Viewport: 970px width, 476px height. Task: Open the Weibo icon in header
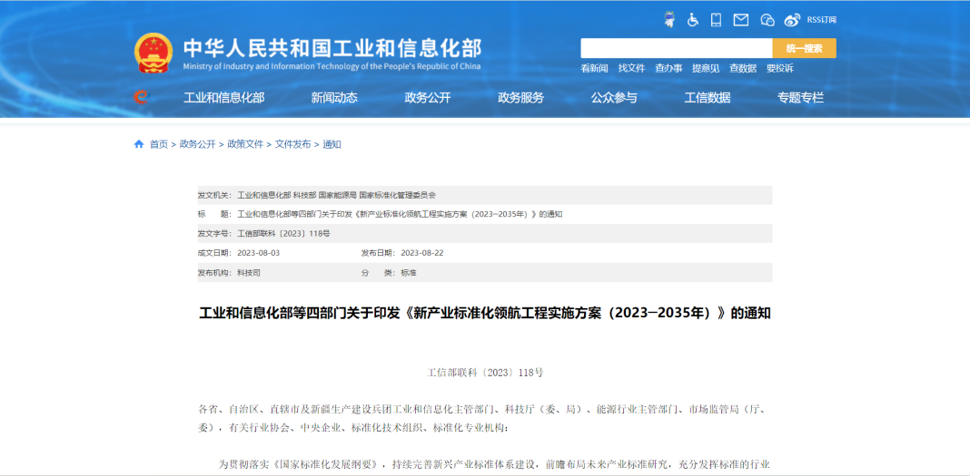click(x=793, y=20)
